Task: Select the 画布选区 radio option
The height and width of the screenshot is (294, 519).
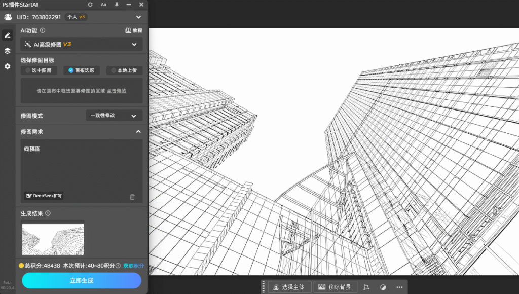Action: tap(82, 70)
